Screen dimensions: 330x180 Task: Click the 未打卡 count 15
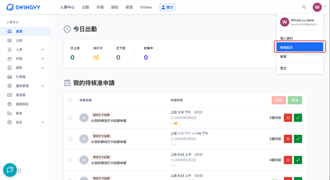click(x=96, y=58)
